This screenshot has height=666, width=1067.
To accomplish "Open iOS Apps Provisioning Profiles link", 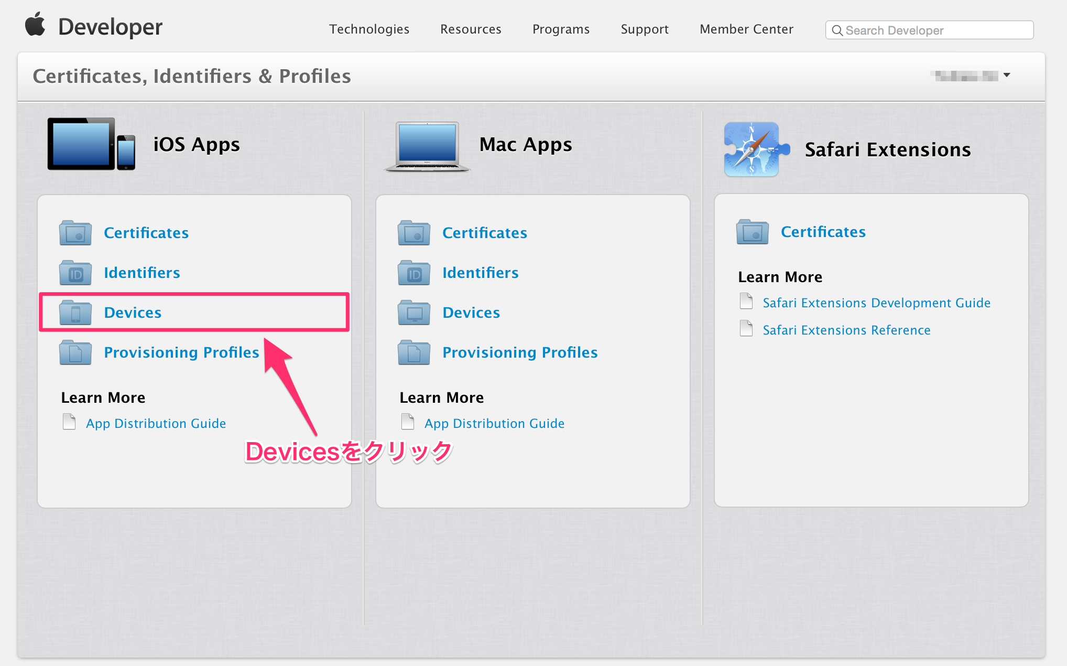I will (x=181, y=352).
